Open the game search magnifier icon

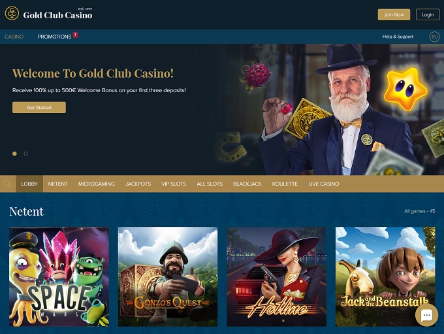8,184
